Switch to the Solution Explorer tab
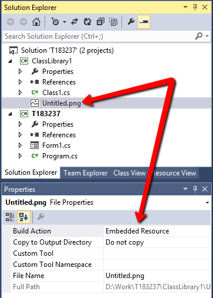The width and height of the screenshot is (213, 298). (31, 172)
